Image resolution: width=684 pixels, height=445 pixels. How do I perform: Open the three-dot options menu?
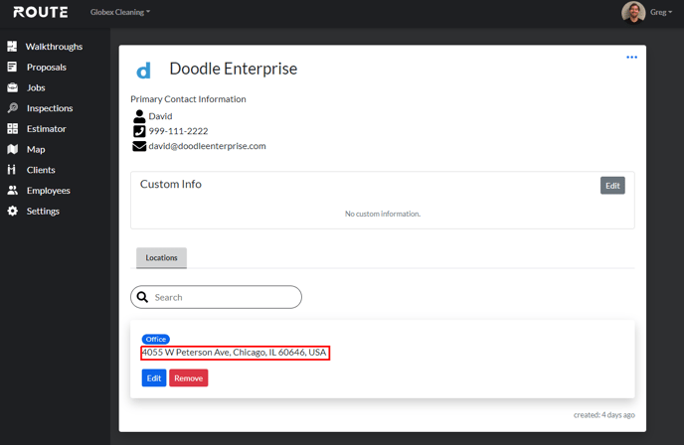pos(631,57)
